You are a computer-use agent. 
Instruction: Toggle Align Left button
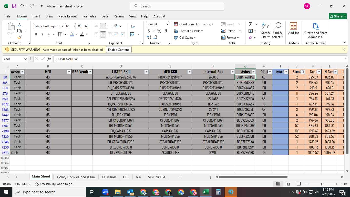96,34
